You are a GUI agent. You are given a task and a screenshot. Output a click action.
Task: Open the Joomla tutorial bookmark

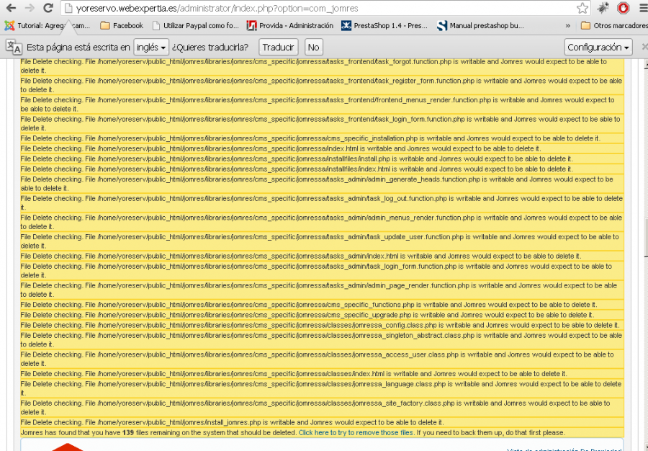[48, 26]
